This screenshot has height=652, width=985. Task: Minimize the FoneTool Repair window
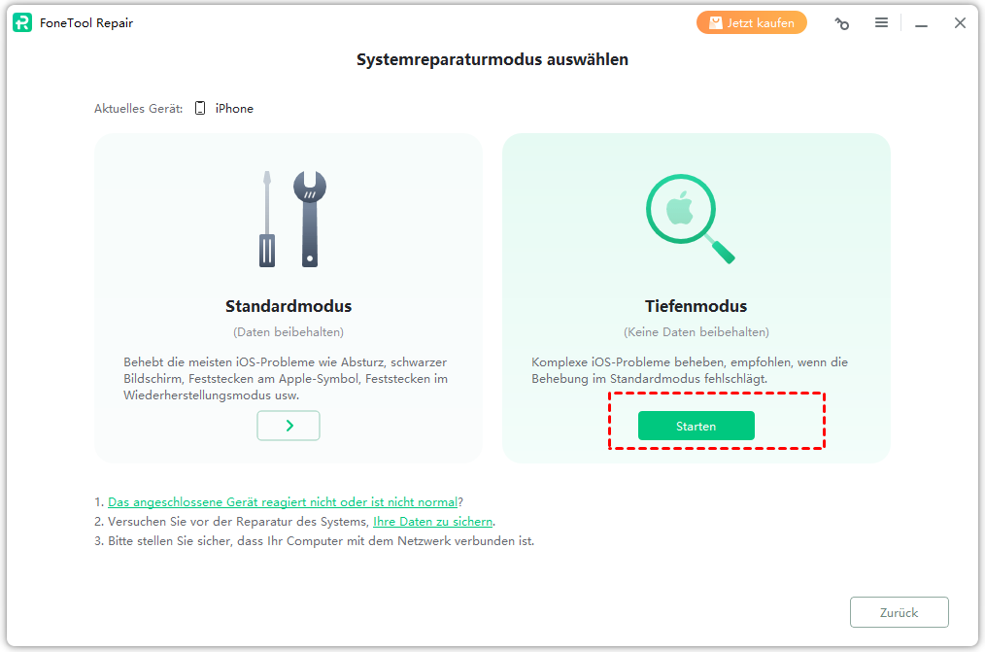(x=921, y=23)
